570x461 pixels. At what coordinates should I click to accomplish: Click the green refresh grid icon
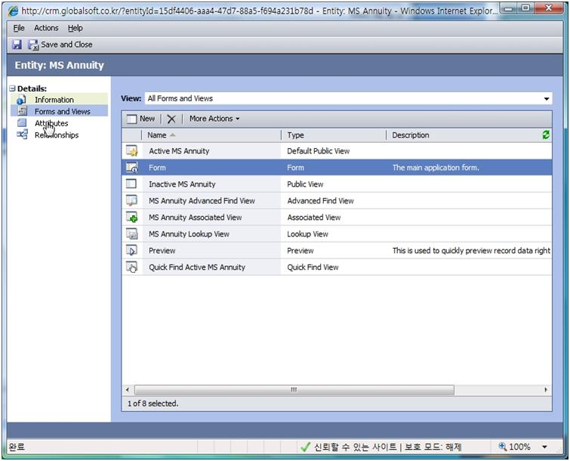[x=546, y=135]
